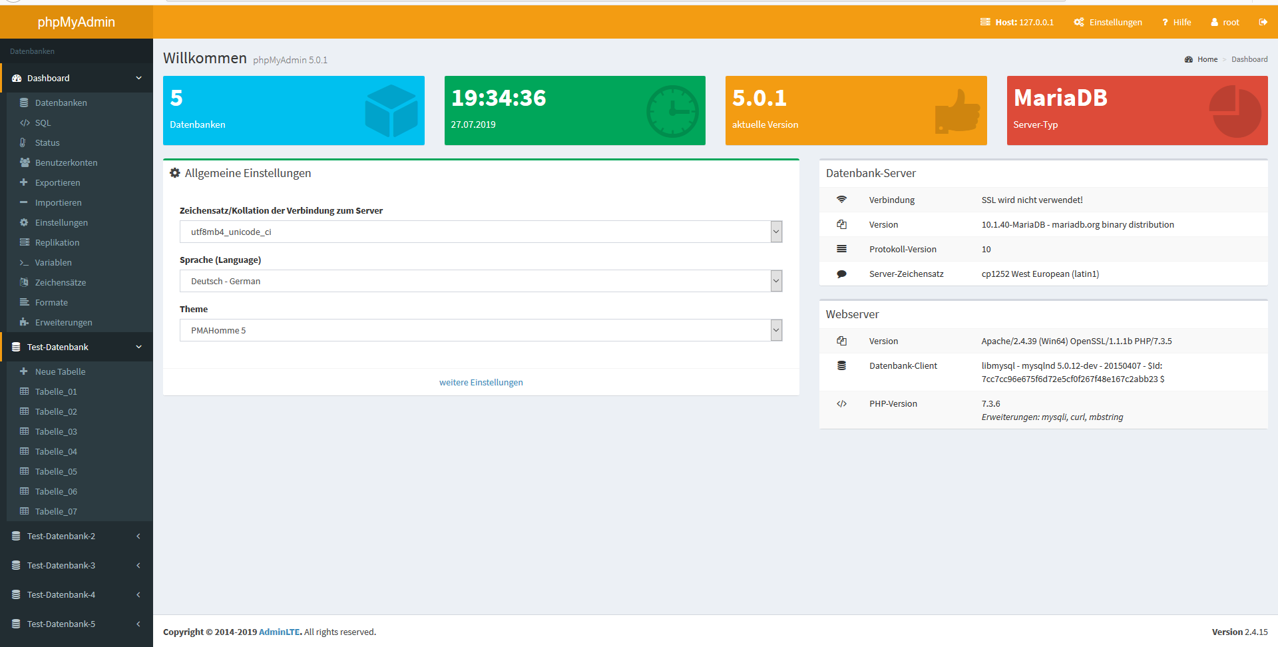Open the root user menu
This screenshot has width=1278, height=647.
[x=1225, y=22]
